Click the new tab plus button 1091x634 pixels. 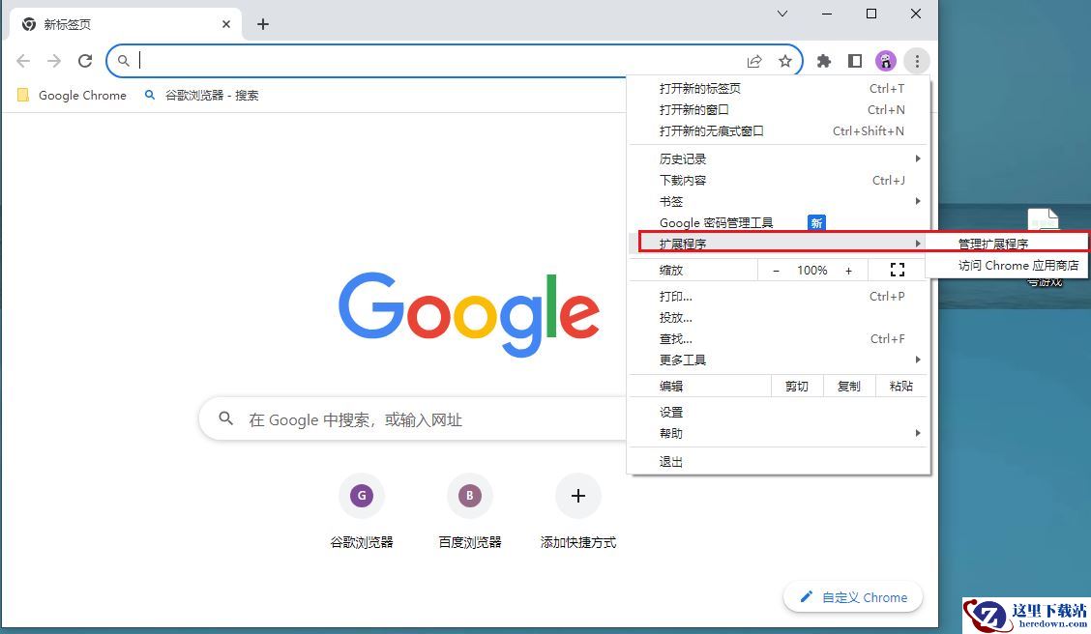(x=263, y=24)
